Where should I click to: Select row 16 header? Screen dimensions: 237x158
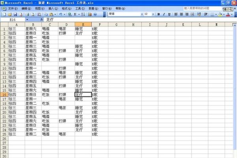[x=4, y=95]
